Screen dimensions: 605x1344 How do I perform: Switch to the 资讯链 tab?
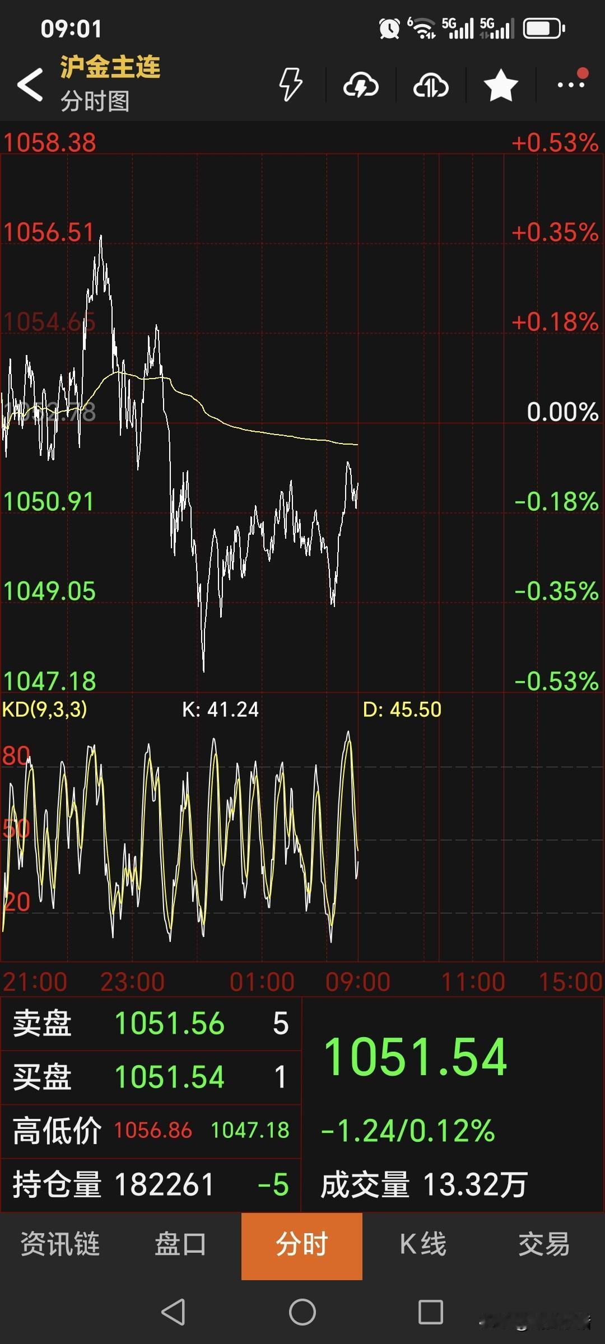(60, 1244)
